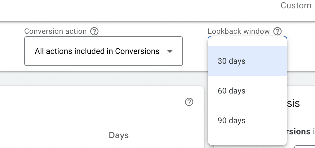The width and height of the screenshot is (315, 148).
Task: Open the Lookback window help icon
Action: 277,32
